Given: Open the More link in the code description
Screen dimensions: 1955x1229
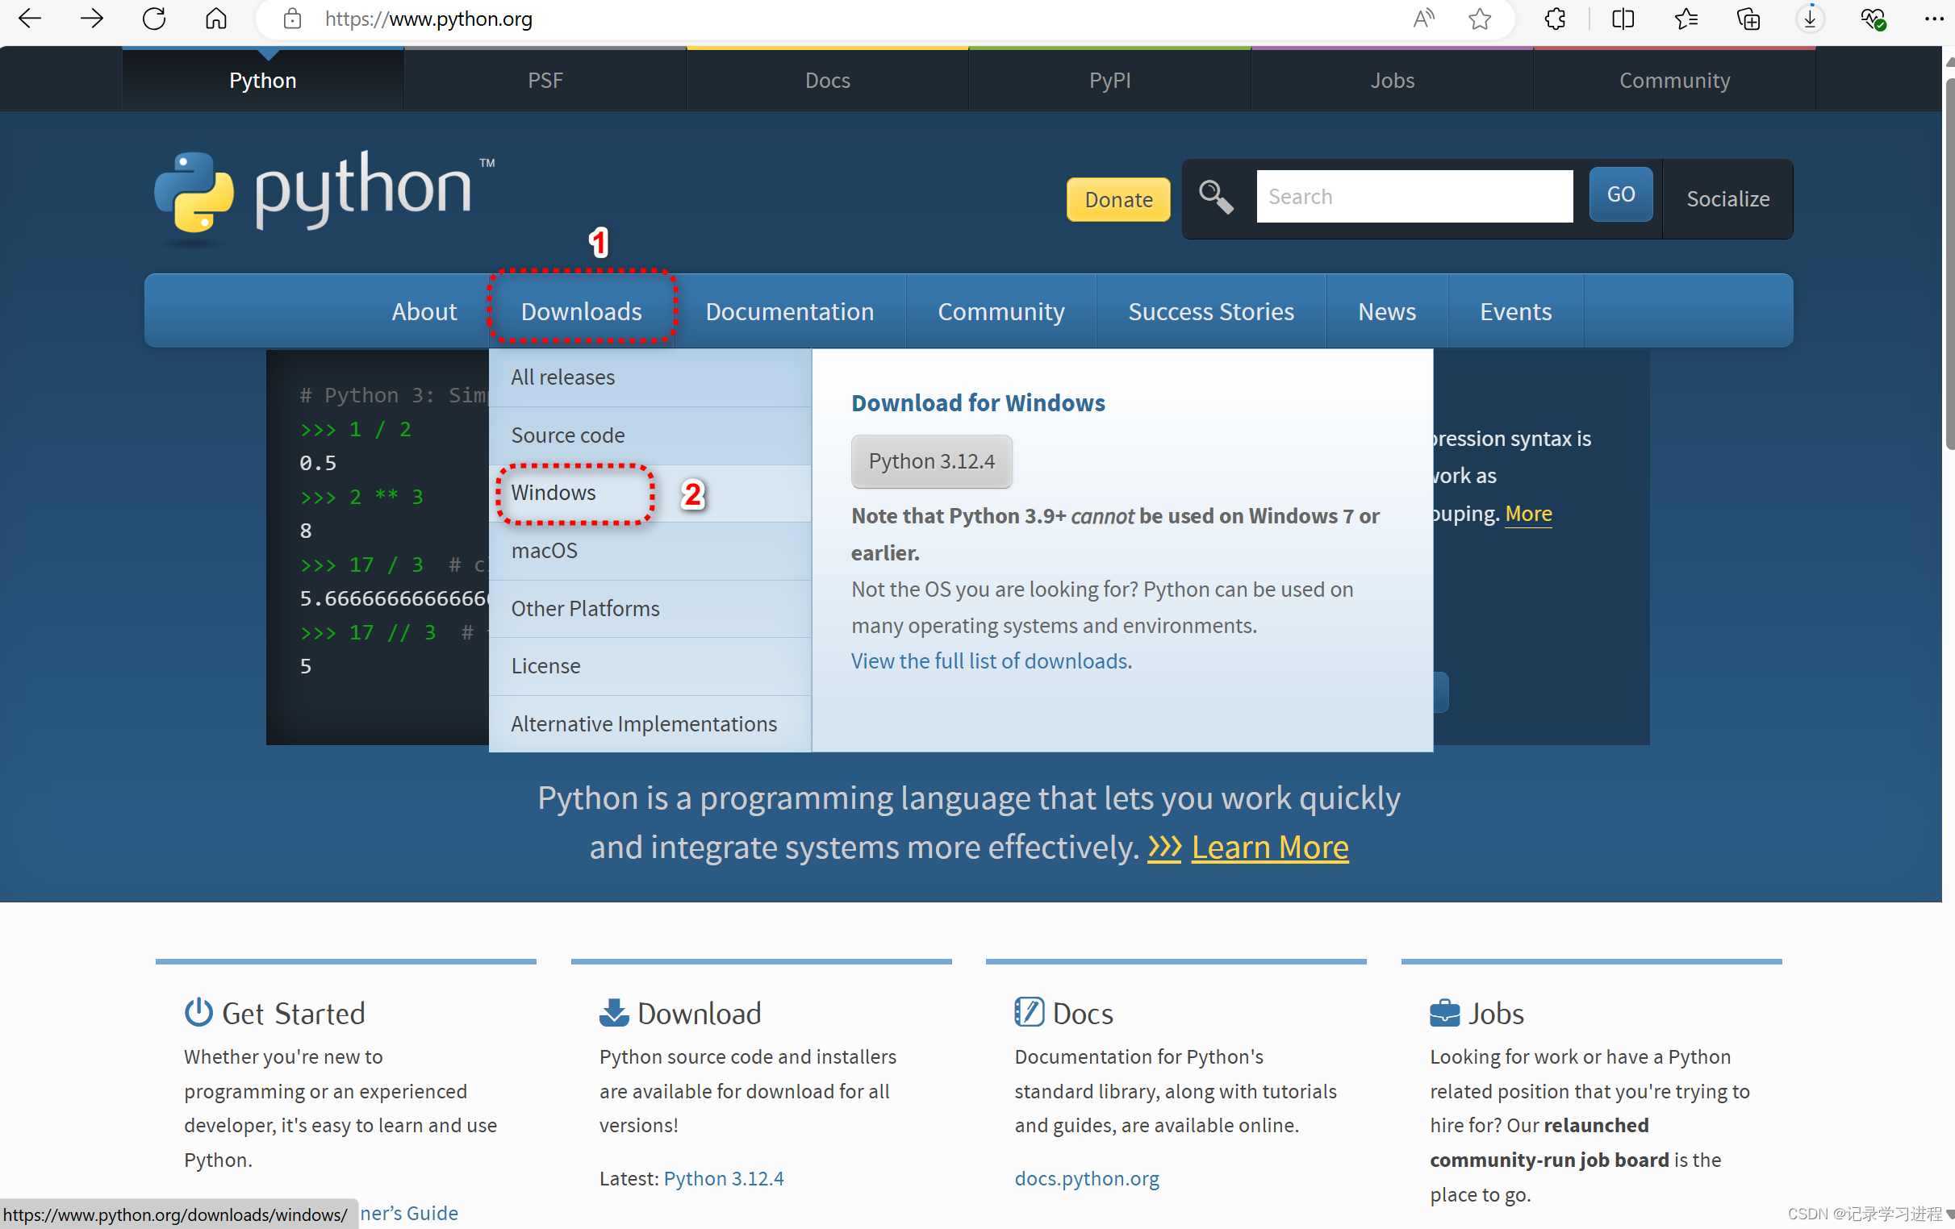Looking at the screenshot, I should [1528, 513].
